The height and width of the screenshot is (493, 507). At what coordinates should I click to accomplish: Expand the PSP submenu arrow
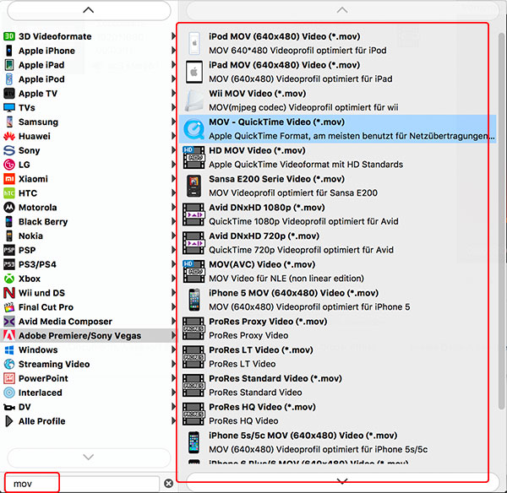tap(173, 250)
